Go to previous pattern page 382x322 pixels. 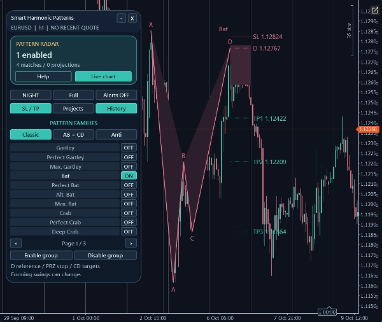[x=16, y=243]
